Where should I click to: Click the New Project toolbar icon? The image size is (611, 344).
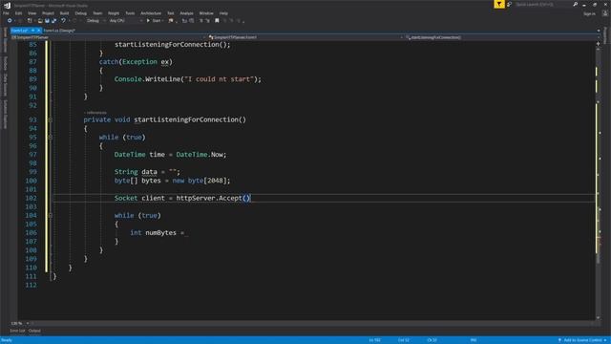tap(30, 21)
